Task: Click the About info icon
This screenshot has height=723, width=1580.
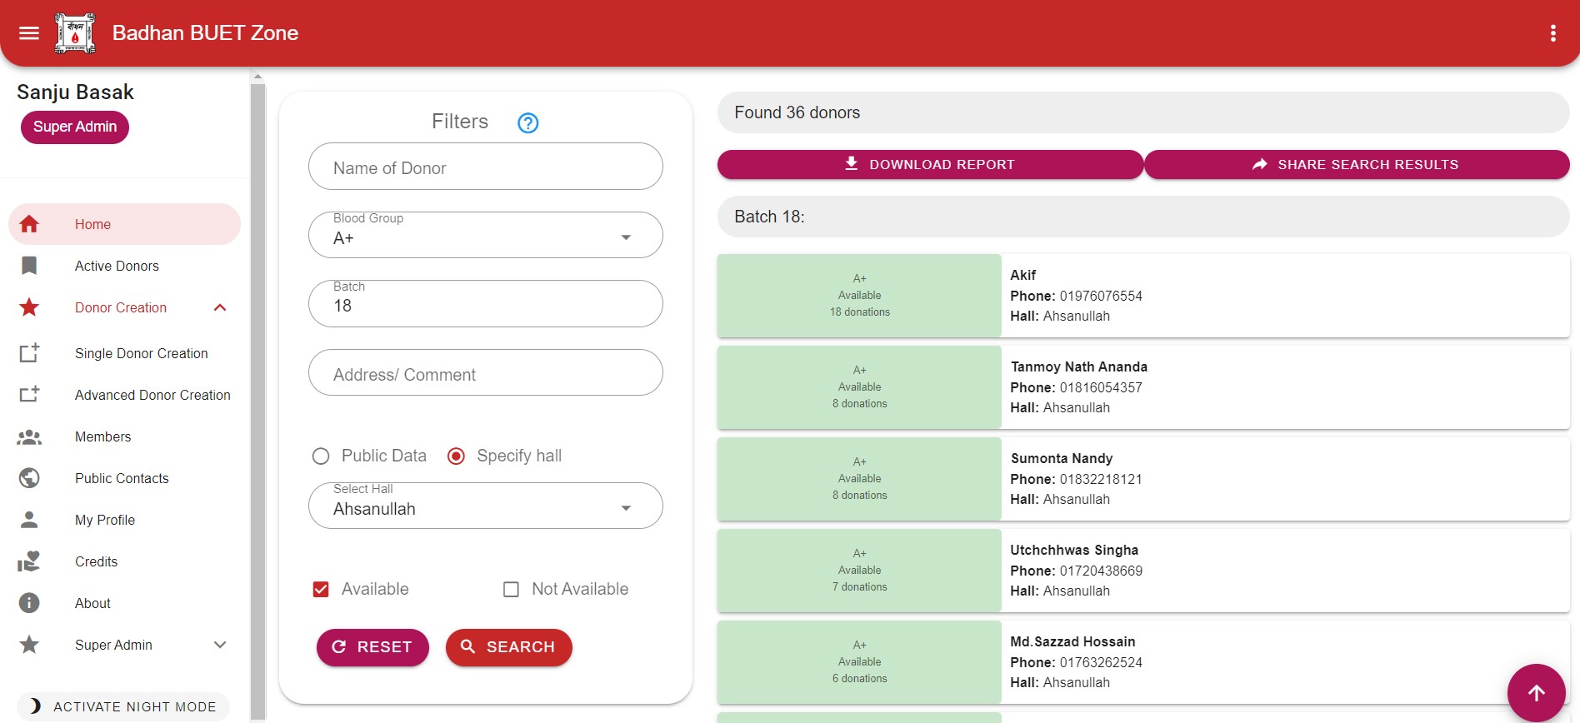Action: point(29,603)
